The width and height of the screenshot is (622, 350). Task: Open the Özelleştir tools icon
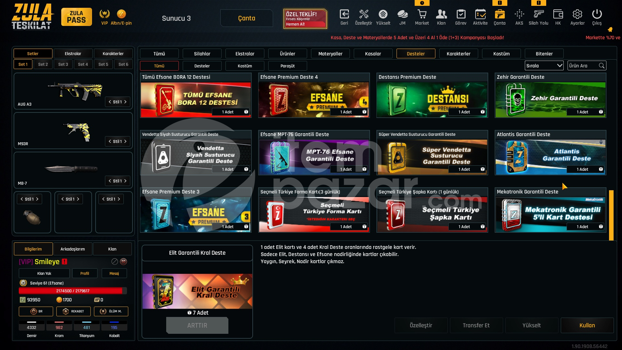tap(363, 14)
